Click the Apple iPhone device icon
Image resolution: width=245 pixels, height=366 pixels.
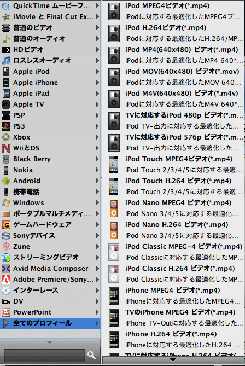(5, 83)
